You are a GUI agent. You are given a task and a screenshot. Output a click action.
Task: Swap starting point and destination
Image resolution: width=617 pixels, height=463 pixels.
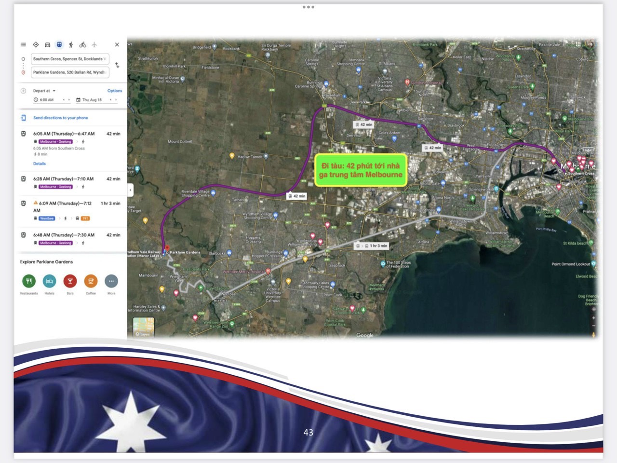point(117,65)
